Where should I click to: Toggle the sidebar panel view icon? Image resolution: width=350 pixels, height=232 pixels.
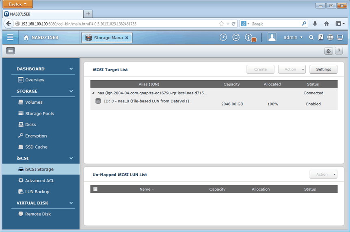point(11,51)
